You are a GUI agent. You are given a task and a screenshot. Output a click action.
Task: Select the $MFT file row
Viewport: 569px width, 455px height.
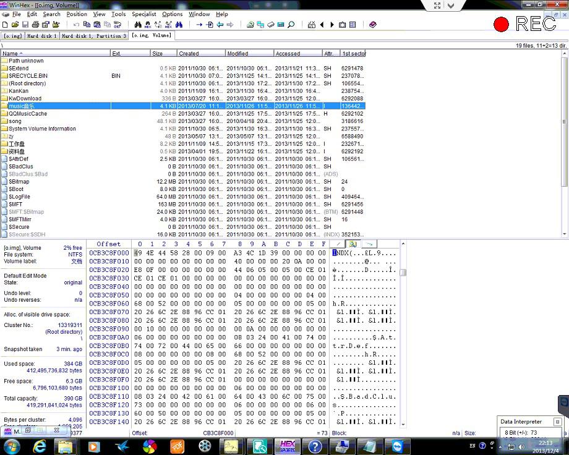(183, 204)
